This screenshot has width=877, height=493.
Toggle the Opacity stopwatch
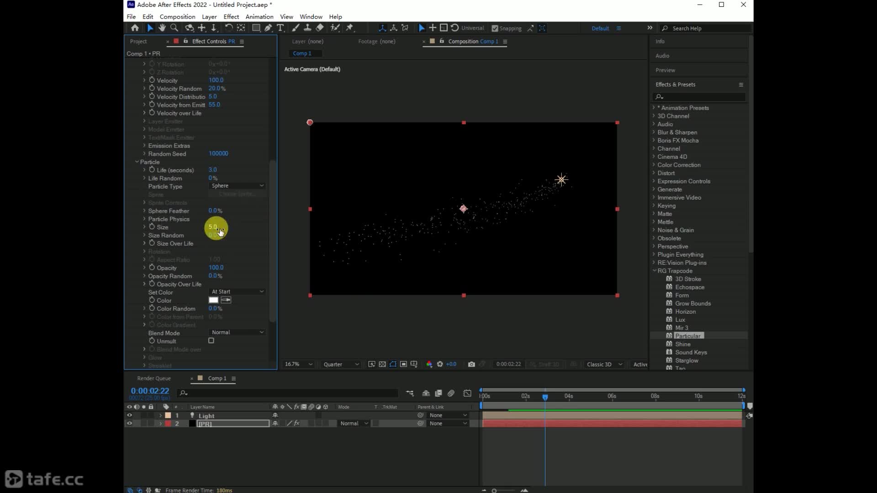pyautogui.click(x=152, y=267)
